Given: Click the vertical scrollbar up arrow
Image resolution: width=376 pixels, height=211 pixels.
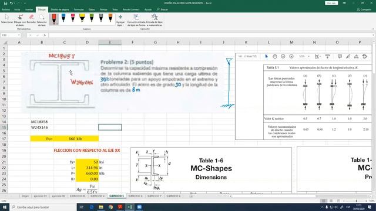Looking at the screenshot, I should [374, 42].
